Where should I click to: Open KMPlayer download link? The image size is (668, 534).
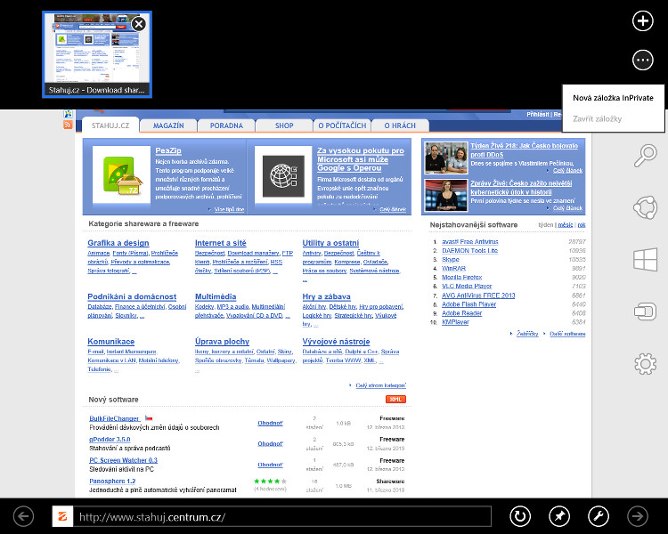[x=455, y=322]
